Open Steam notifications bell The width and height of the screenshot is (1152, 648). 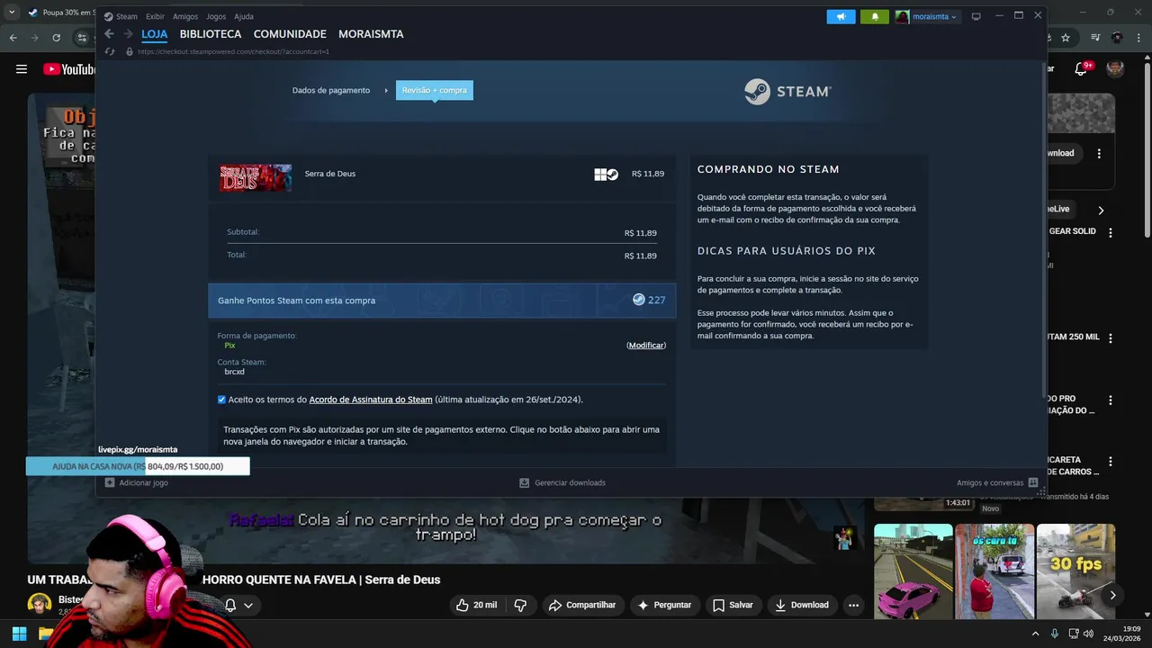[x=874, y=16]
